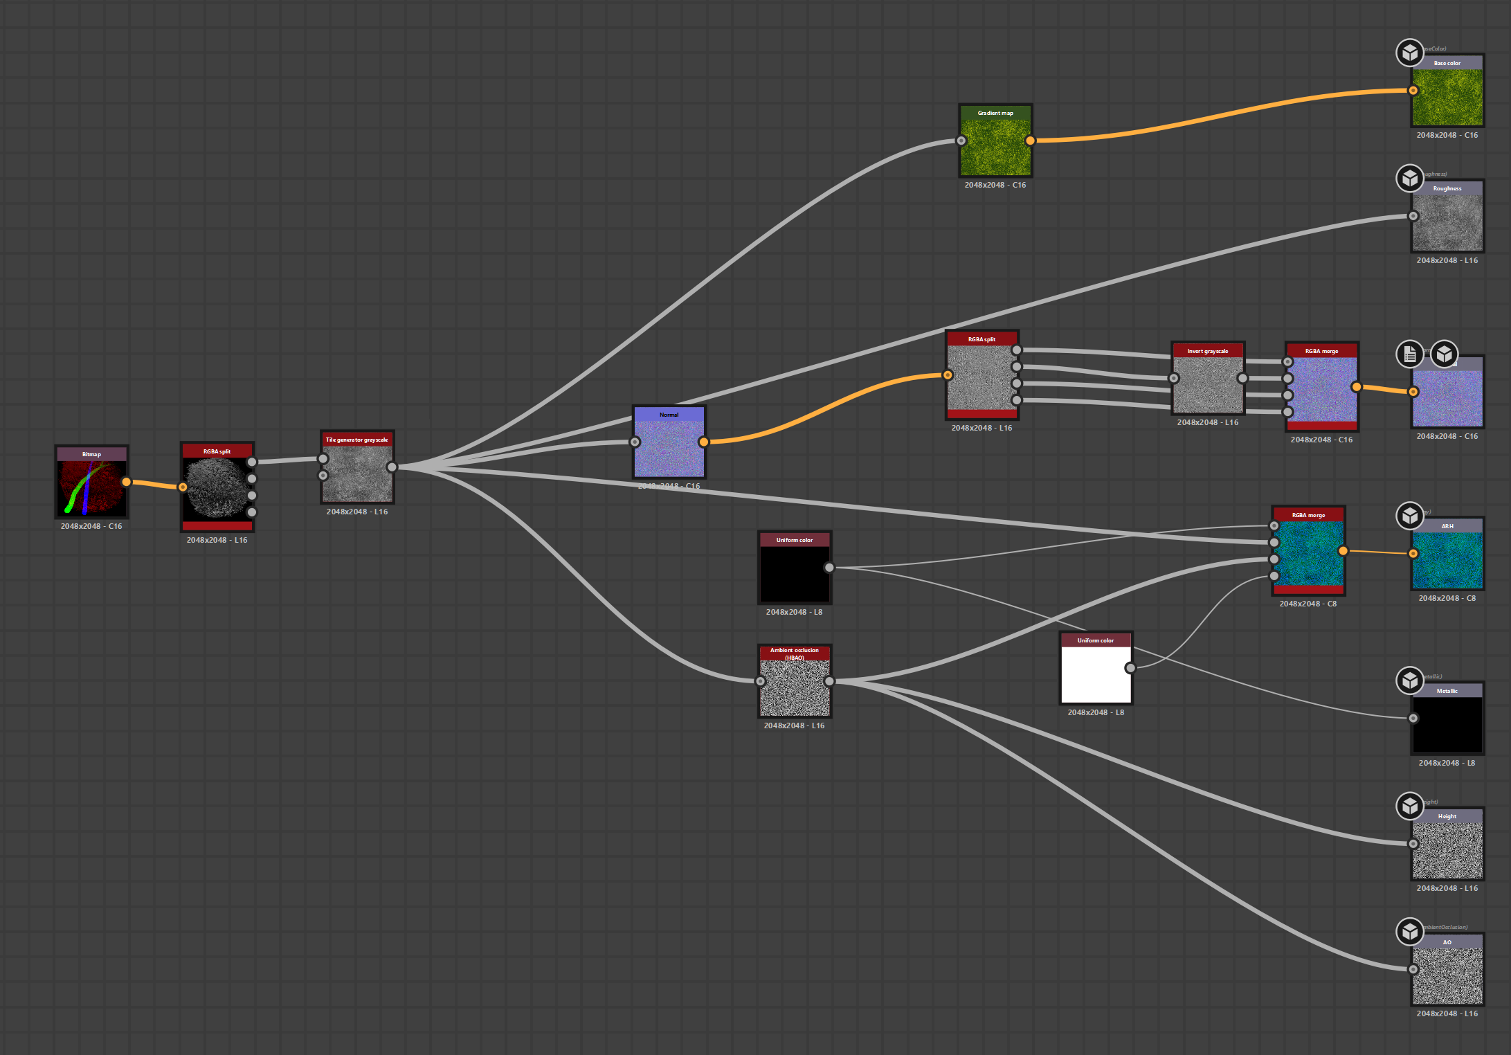The width and height of the screenshot is (1511, 1055).
Task: Select the black Uniform color node
Action: click(795, 568)
